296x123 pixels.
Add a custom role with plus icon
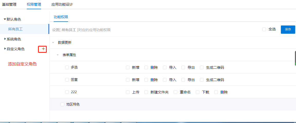[43, 49]
